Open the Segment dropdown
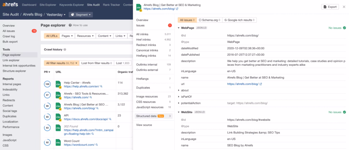This screenshot has width=349, height=150. 81,15
